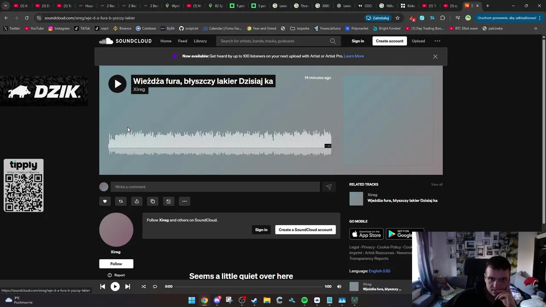Like the track with the heart icon
This screenshot has width=546, height=307.
[x=105, y=201]
